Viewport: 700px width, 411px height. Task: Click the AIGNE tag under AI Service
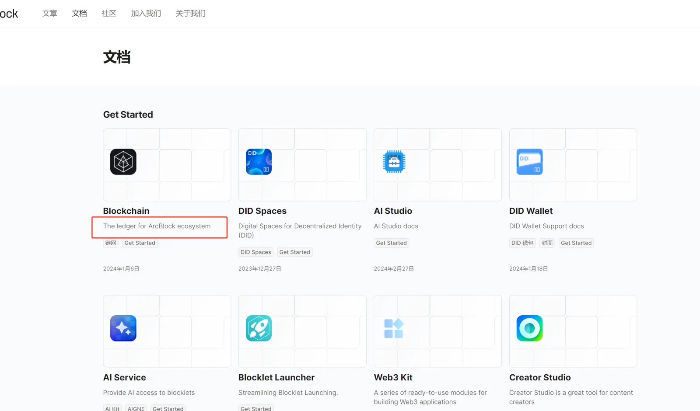(x=136, y=408)
